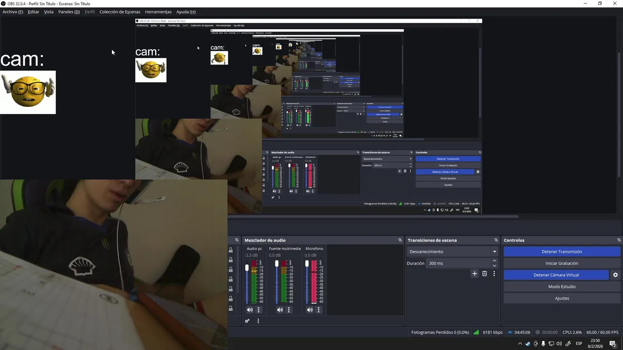The width and height of the screenshot is (623, 350).
Task: Pop out the Transiciones de escena dock
Action: tap(496, 240)
